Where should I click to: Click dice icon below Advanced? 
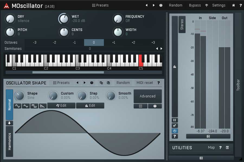(155, 106)
